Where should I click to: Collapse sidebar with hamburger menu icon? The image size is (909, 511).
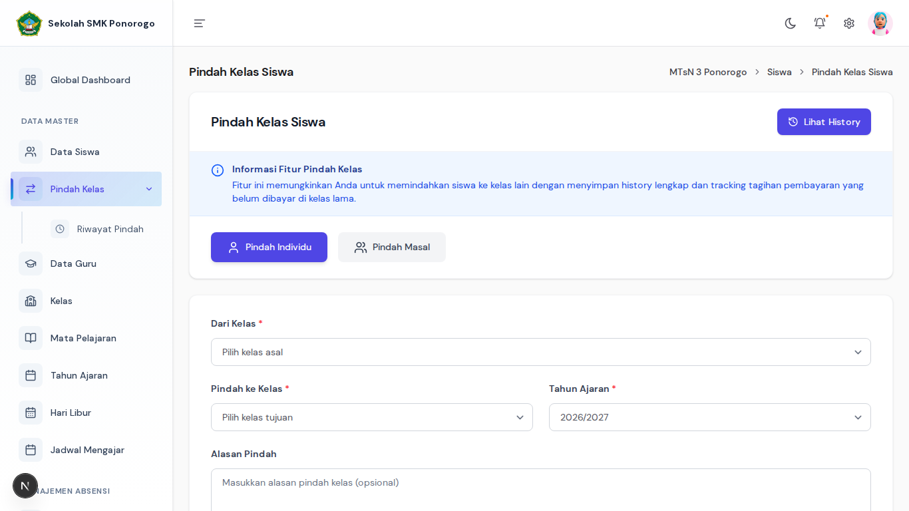click(x=199, y=23)
